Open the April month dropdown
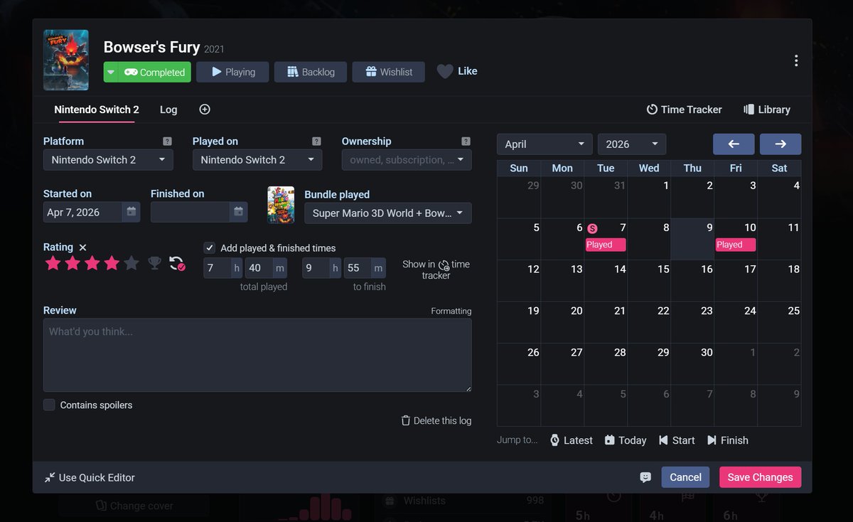 point(544,144)
